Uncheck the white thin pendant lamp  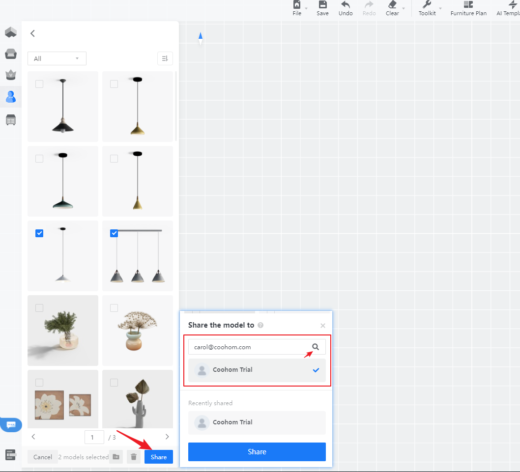(x=39, y=233)
